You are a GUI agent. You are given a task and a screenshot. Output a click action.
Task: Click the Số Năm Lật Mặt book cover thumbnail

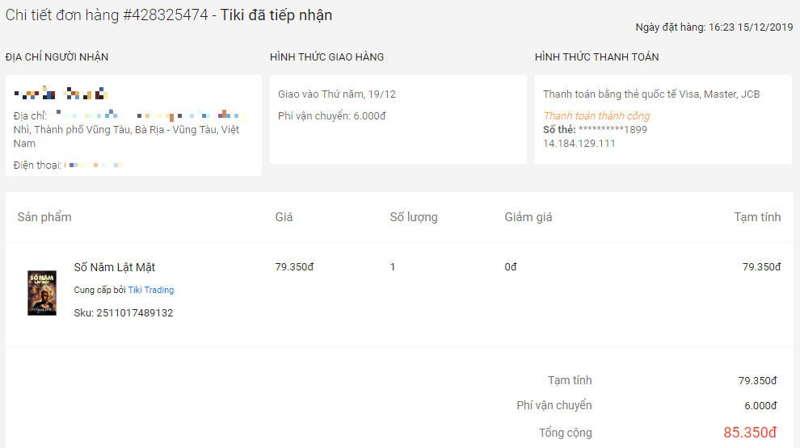tap(42, 292)
